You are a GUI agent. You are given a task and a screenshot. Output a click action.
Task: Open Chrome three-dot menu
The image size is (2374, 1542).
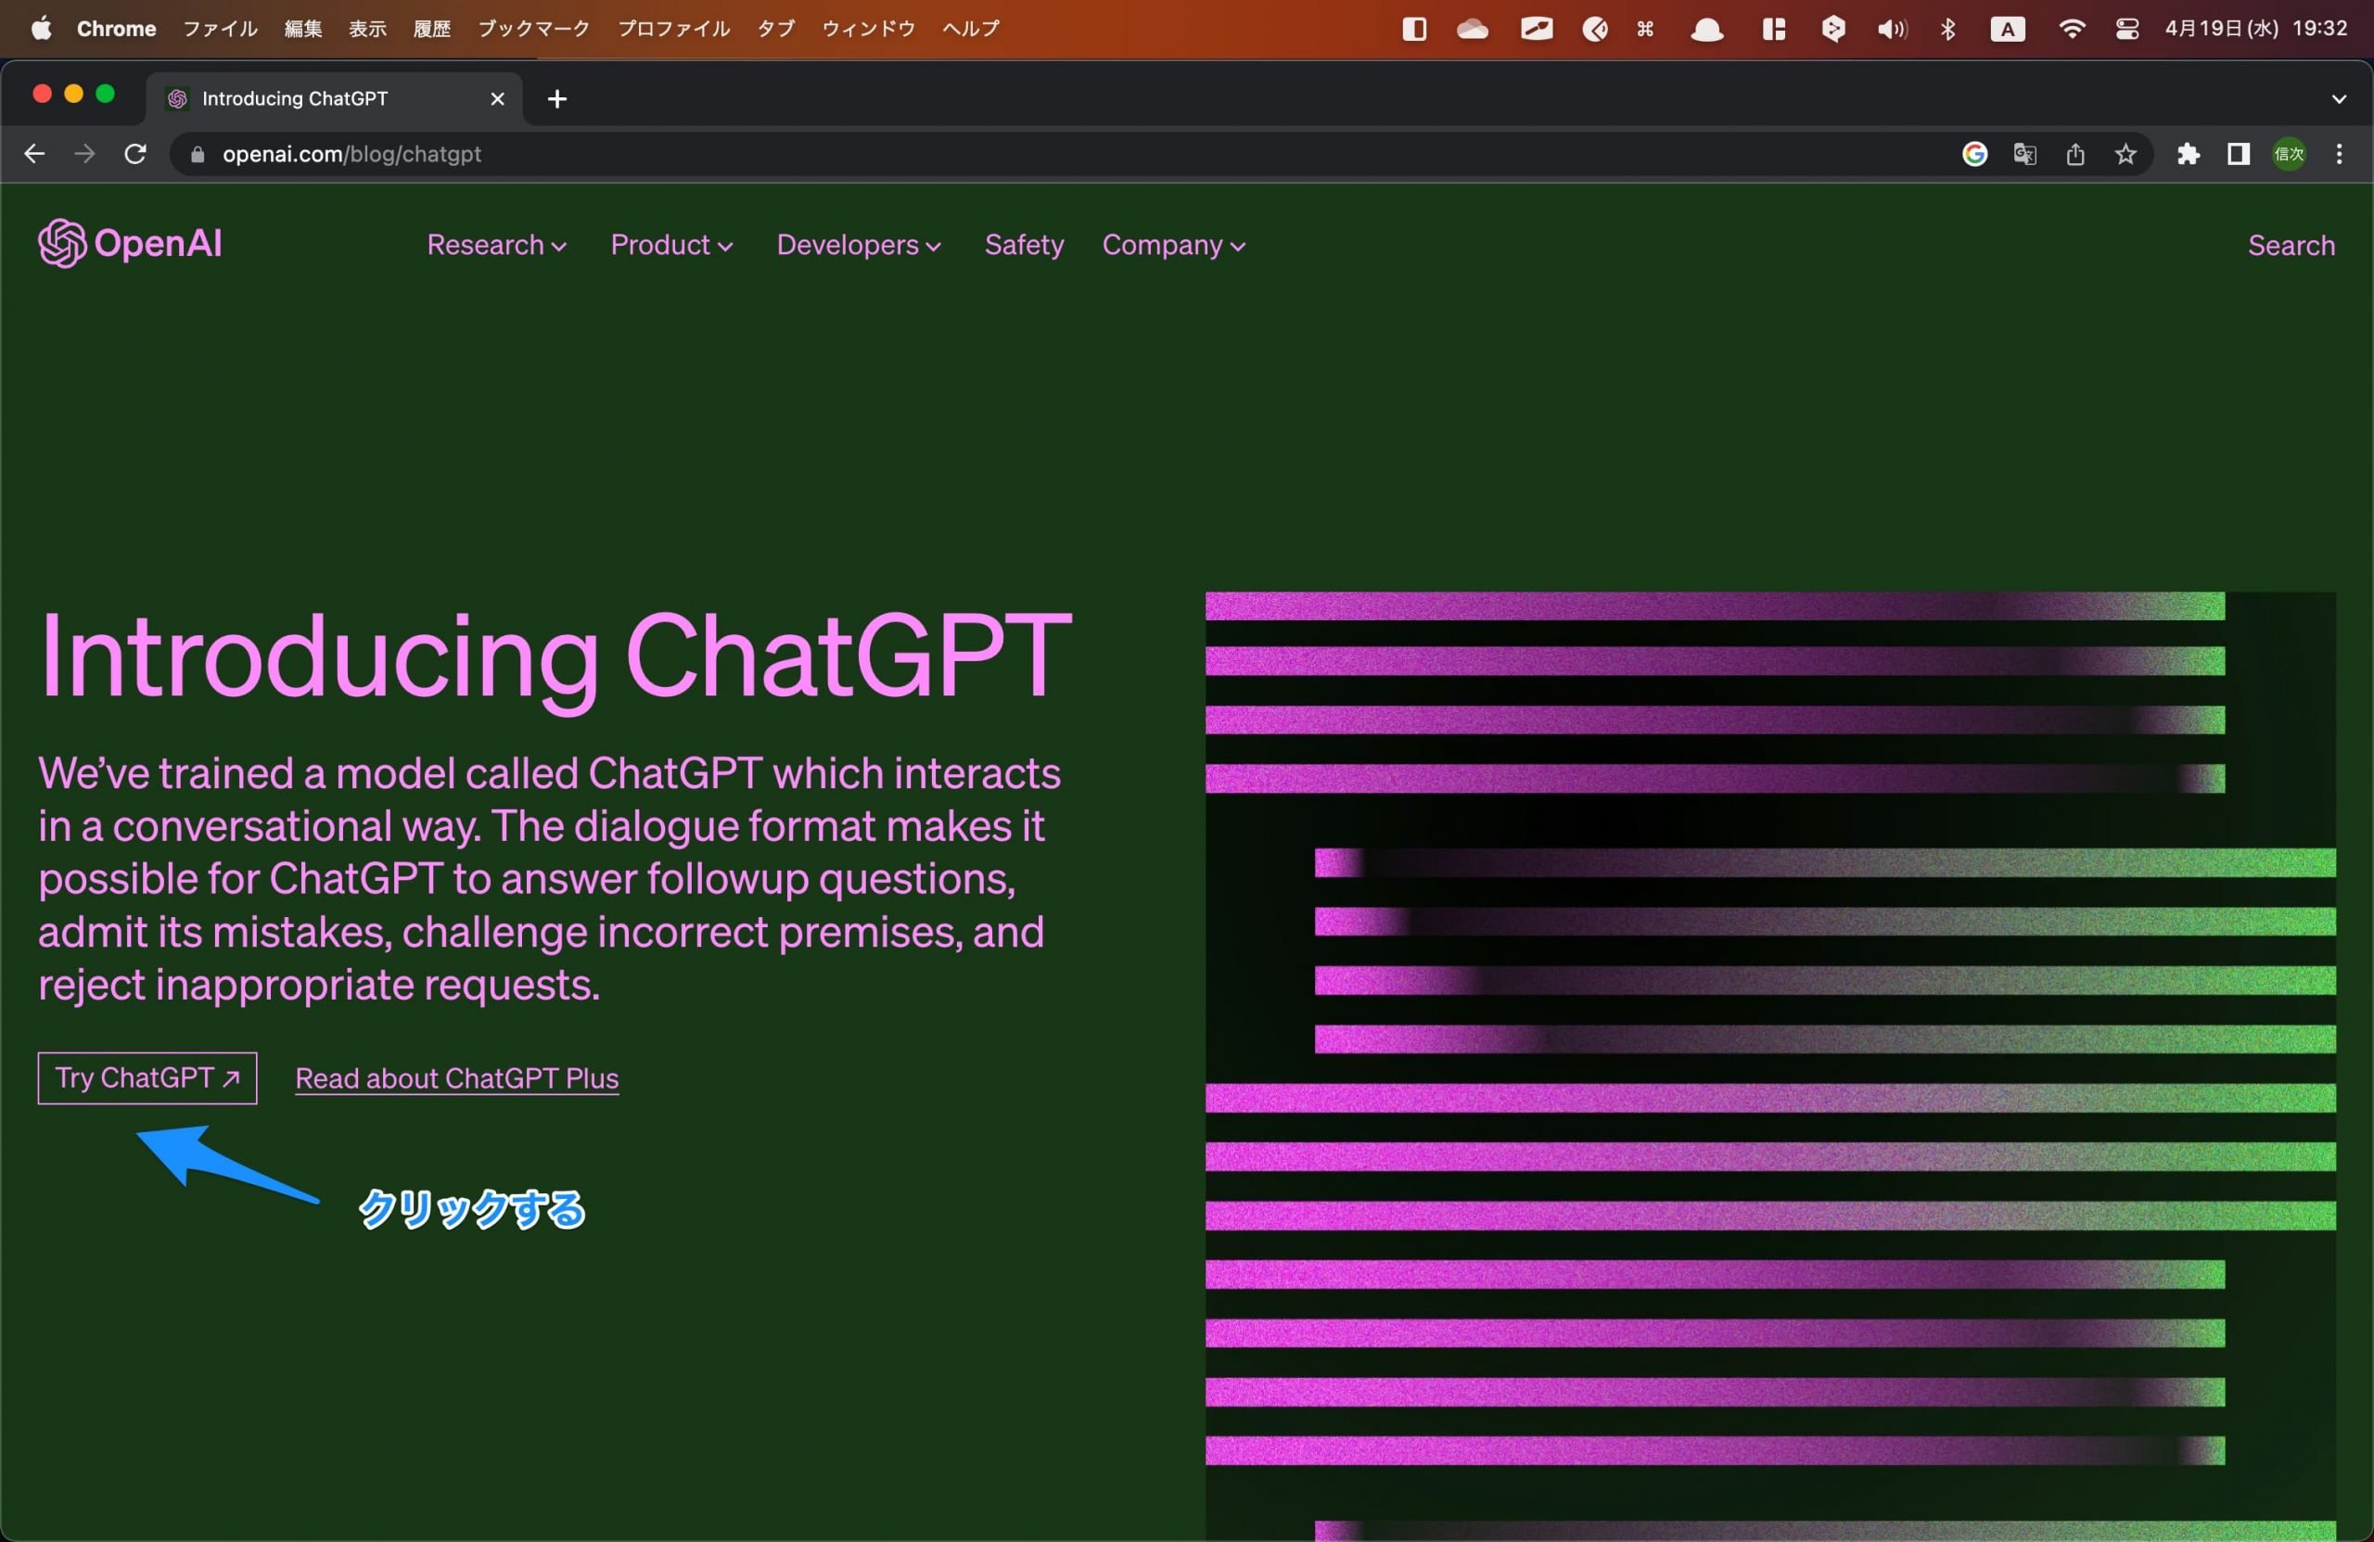click(x=2339, y=154)
